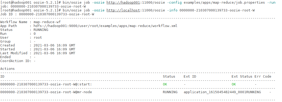Image resolution: width=282 pixels, height=102 pixels.
Task: Click the Ext ID column header
Action: [x=190, y=77]
